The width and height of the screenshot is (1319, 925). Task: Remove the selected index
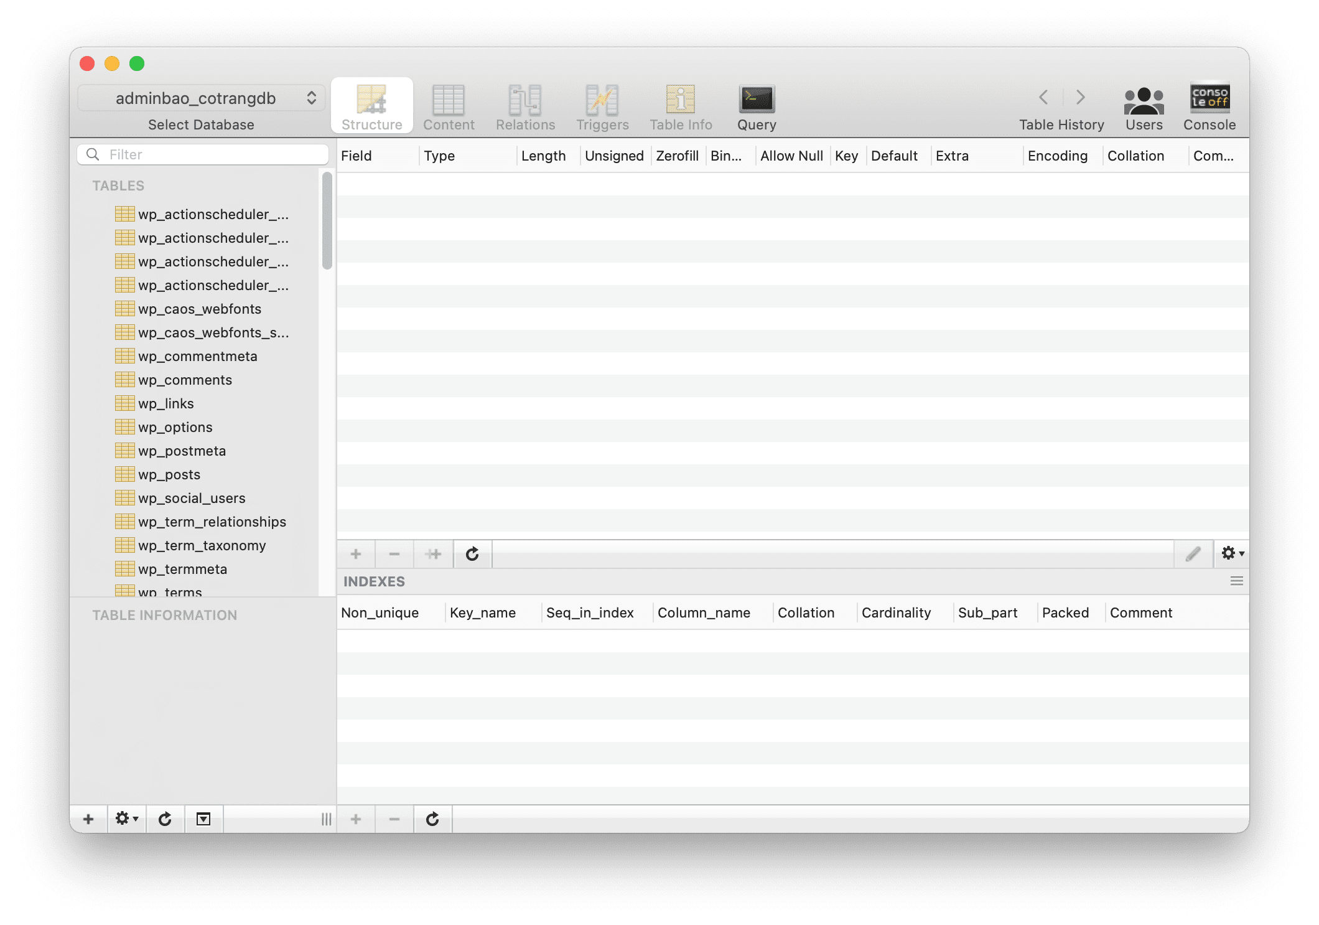394,819
